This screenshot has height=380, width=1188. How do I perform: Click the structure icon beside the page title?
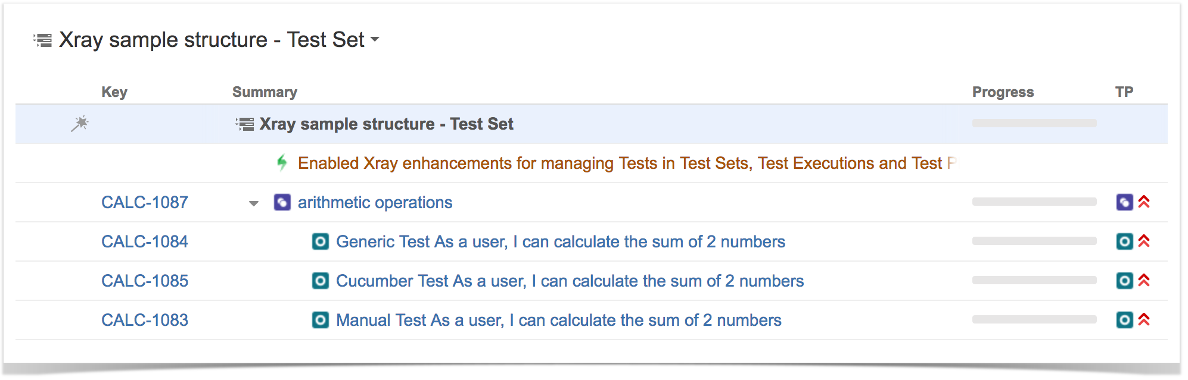point(42,40)
